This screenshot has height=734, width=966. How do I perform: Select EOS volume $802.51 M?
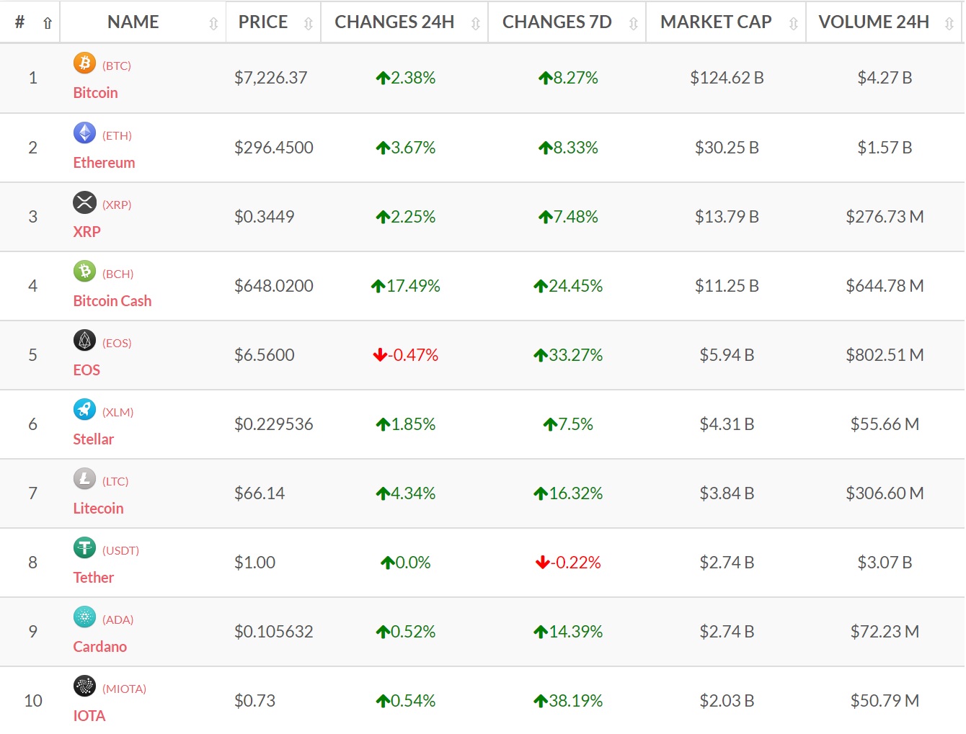pos(885,355)
